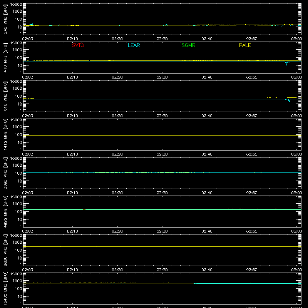Select the '2695 MHz [SFU]' axis title
The width and height of the screenshot is (308, 308).
pyautogui.click(x=5, y=173)
